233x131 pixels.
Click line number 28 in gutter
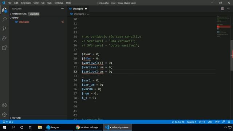(x=75, y=54)
